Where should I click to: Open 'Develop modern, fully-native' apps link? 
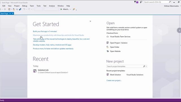pos(52,45)
